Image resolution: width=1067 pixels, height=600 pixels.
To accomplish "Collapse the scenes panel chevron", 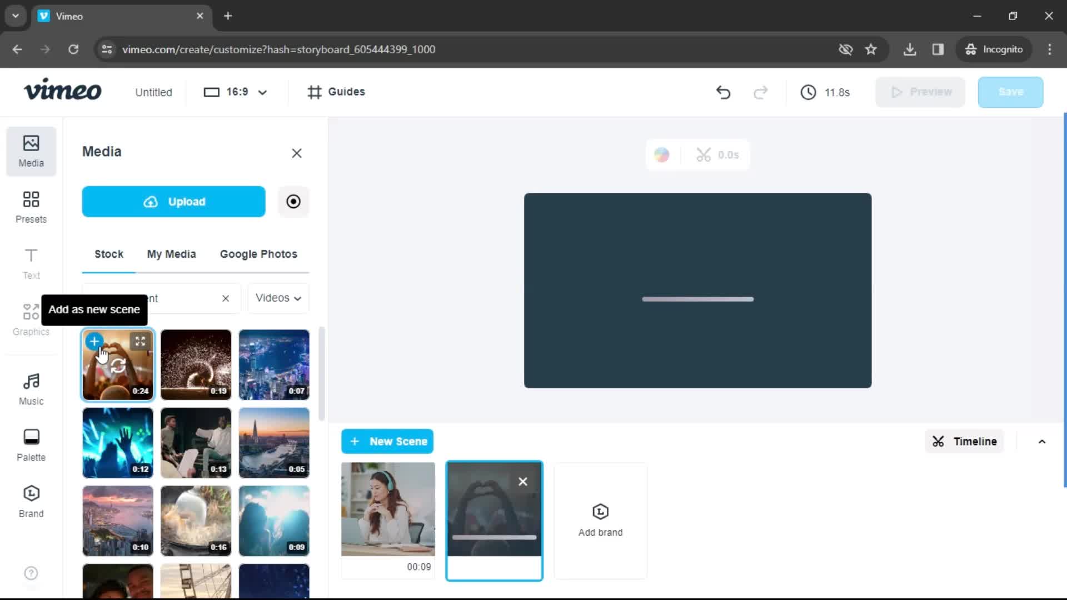I will [1042, 442].
